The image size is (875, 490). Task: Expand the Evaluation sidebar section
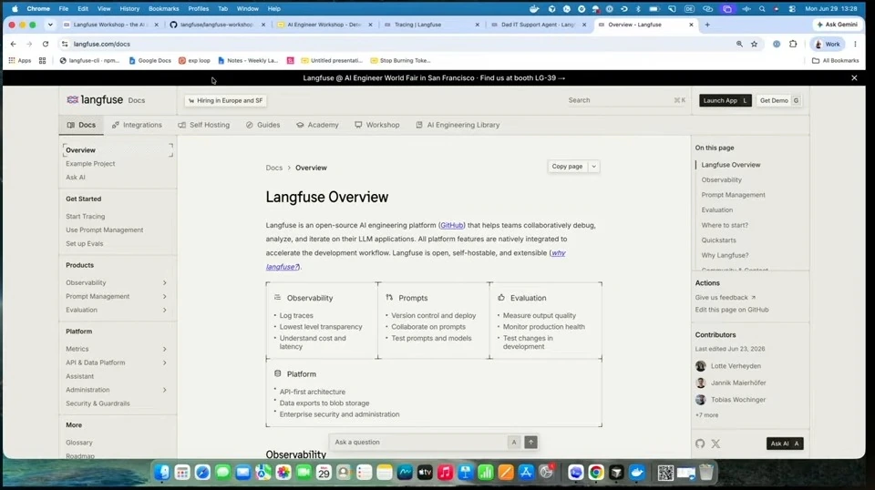point(165,310)
